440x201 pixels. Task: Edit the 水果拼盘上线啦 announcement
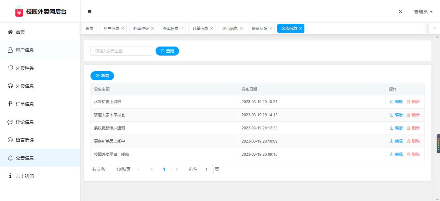click(396, 102)
